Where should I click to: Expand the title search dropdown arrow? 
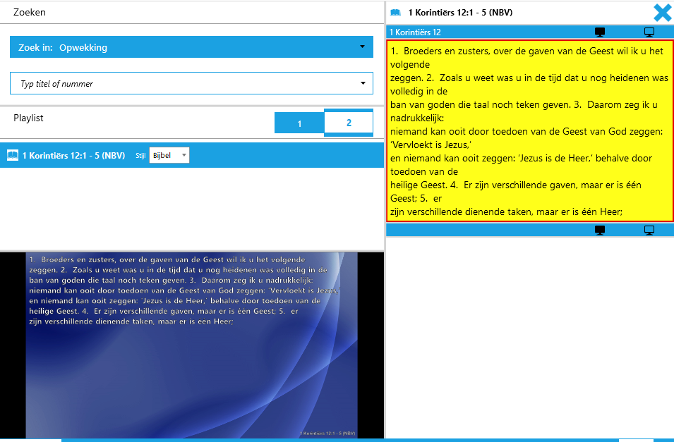point(363,83)
